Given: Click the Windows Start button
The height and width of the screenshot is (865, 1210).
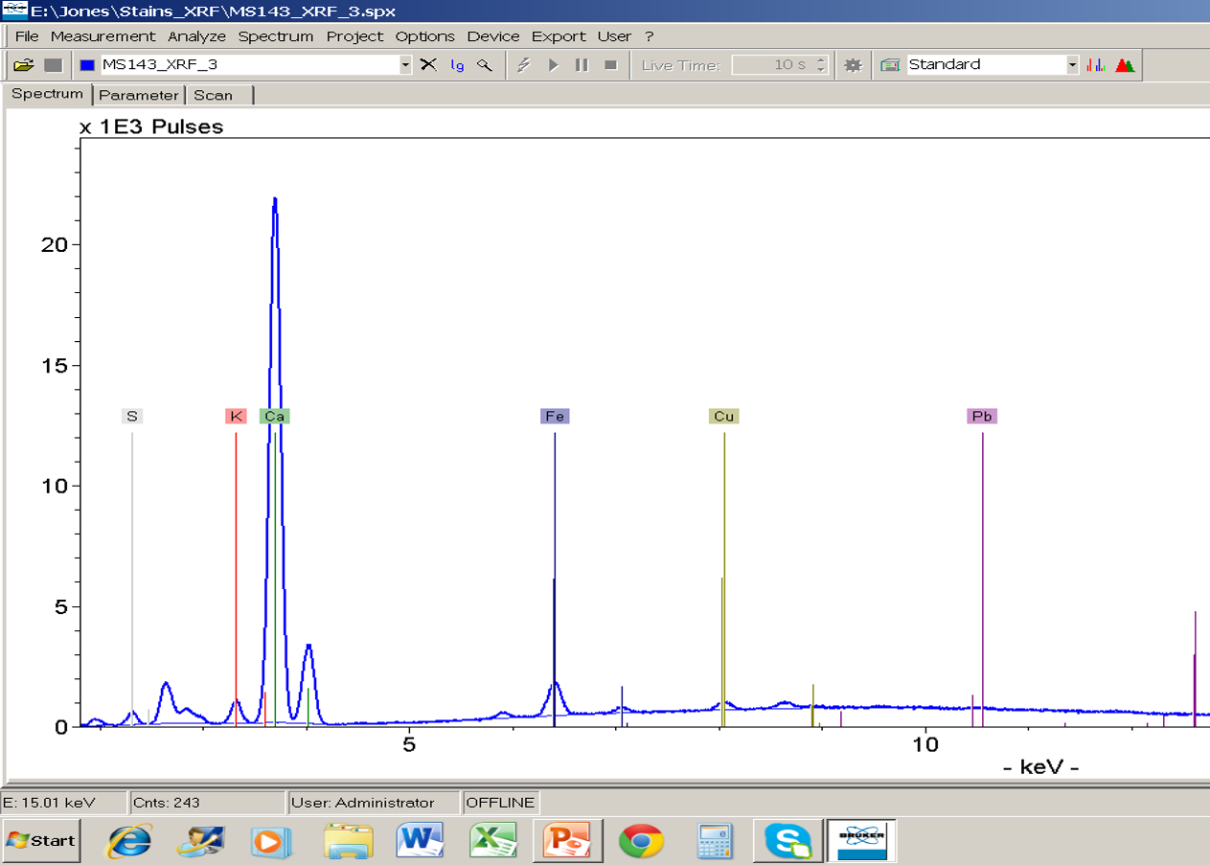Looking at the screenshot, I should click(x=40, y=840).
